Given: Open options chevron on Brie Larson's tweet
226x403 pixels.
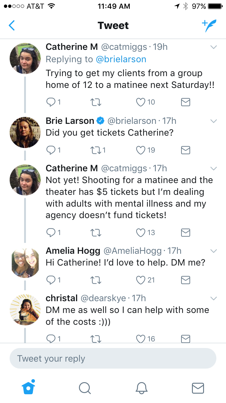Looking at the screenshot, I should tap(213, 121).
